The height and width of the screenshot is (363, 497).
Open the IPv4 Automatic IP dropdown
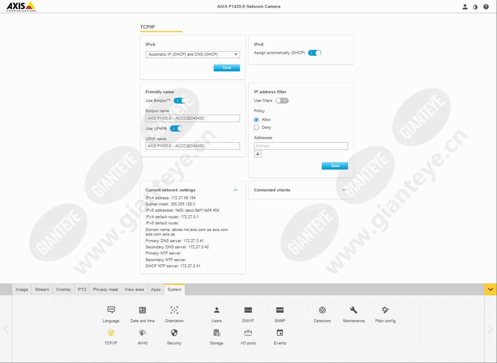[193, 54]
